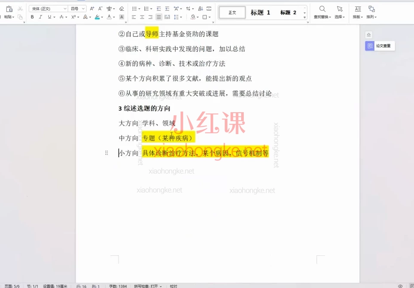Toggle italic formatting

coord(40,17)
